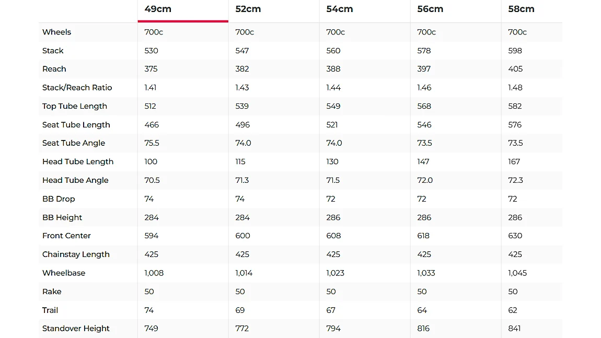The image size is (601, 338).
Task: Click the Standover Height row label
Action: tap(76, 329)
